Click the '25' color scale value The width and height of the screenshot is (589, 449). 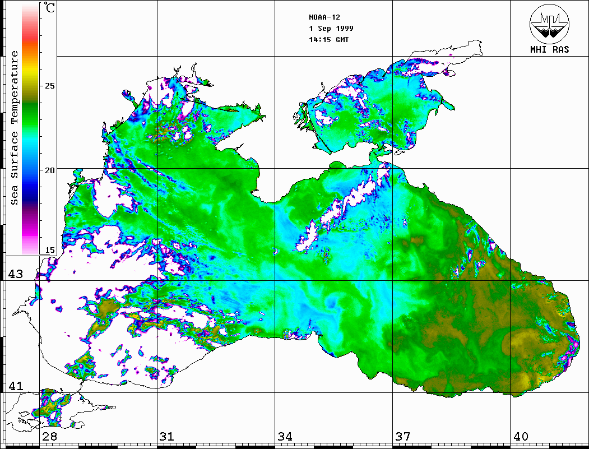click(50, 86)
